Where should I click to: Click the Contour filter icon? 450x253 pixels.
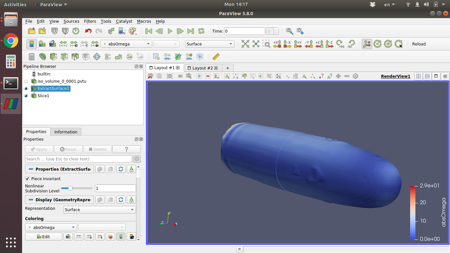click(42, 57)
